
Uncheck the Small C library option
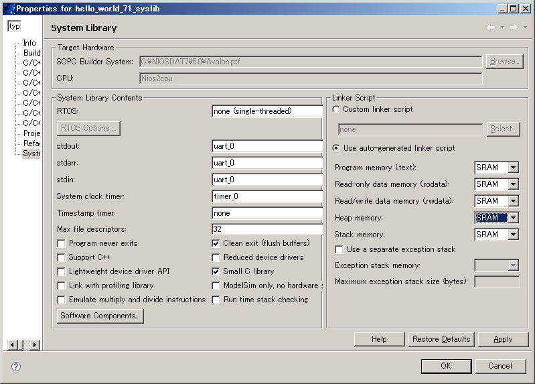tap(216, 271)
